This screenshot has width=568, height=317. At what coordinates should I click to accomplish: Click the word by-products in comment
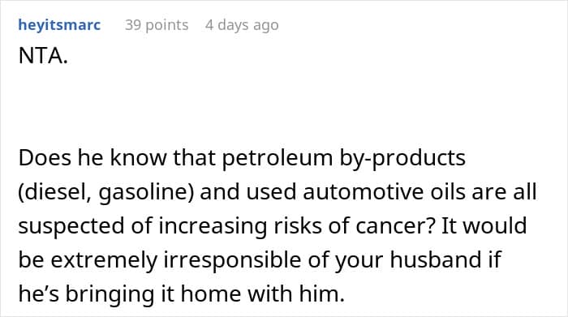(x=402, y=158)
